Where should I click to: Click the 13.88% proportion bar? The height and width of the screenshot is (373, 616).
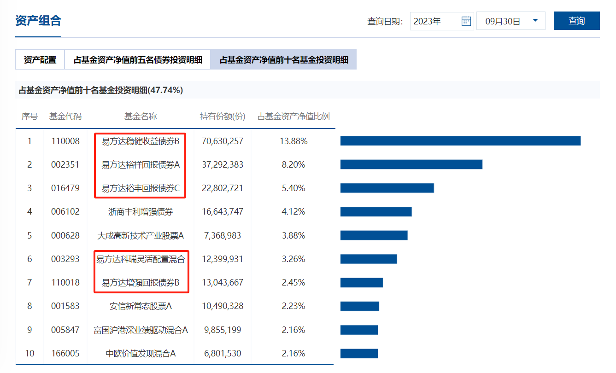click(460, 141)
